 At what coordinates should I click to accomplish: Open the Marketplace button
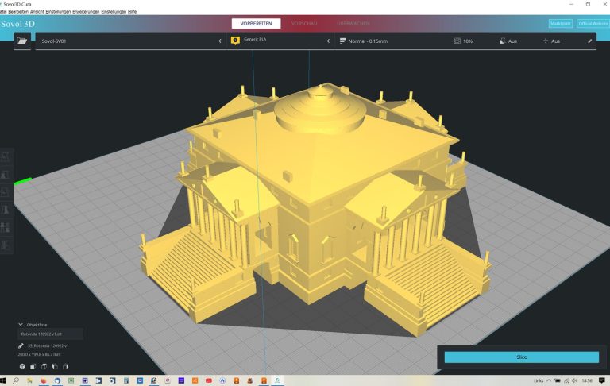(x=560, y=24)
